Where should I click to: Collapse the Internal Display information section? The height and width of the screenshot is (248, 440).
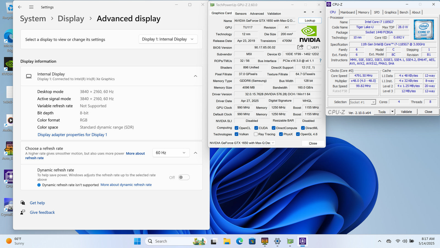(x=196, y=76)
